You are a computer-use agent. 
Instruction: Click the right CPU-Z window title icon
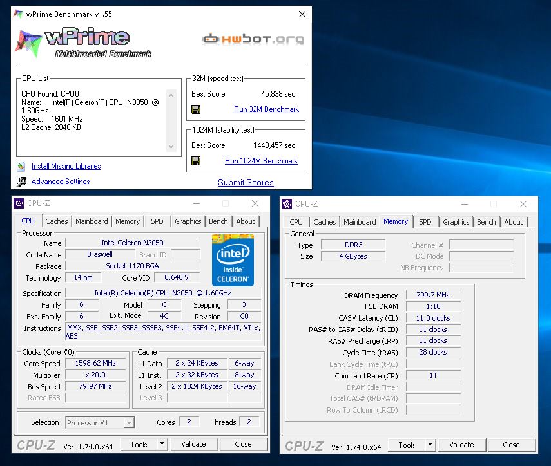(287, 204)
